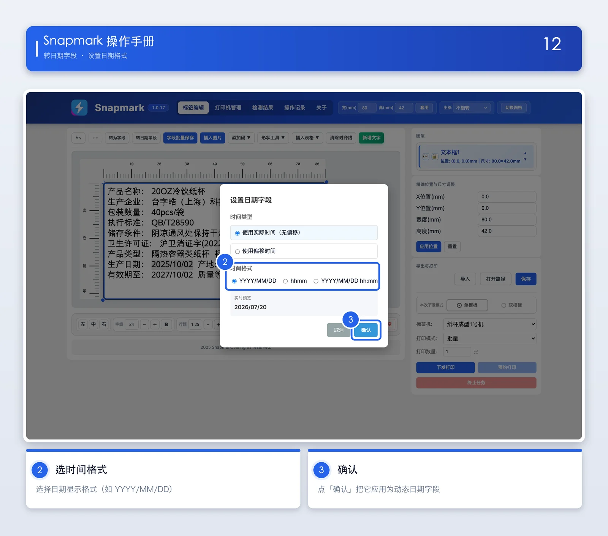Switch to the 标签编辑 tab

pos(193,108)
